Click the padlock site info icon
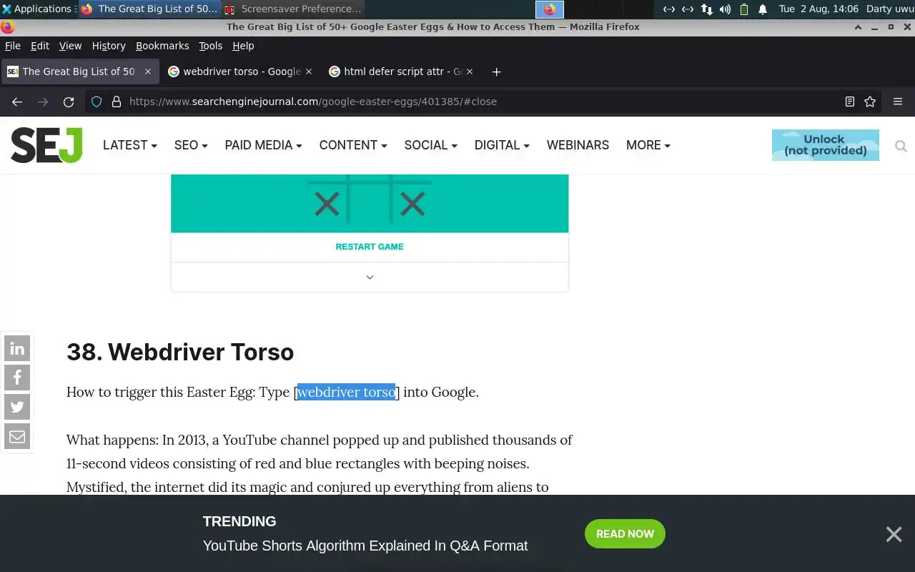The image size is (915, 572). [116, 102]
